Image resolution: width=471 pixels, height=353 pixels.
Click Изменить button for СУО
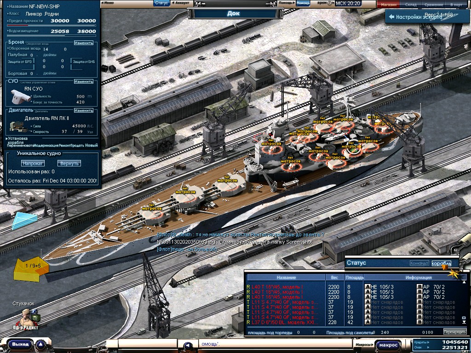coord(84,81)
